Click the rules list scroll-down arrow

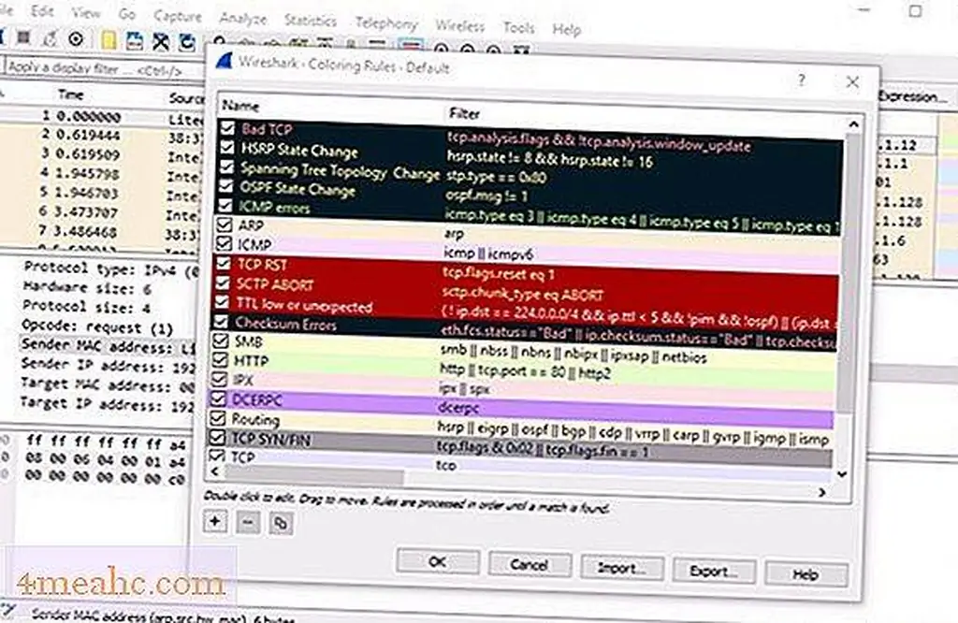pyautogui.click(x=843, y=474)
